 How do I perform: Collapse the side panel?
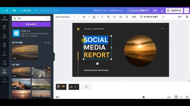point(54,57)
